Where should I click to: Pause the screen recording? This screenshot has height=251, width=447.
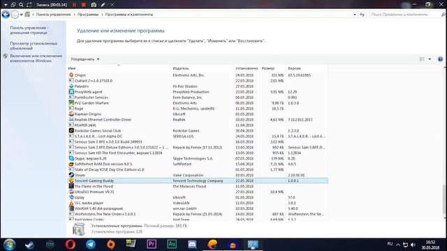point(75,5)
